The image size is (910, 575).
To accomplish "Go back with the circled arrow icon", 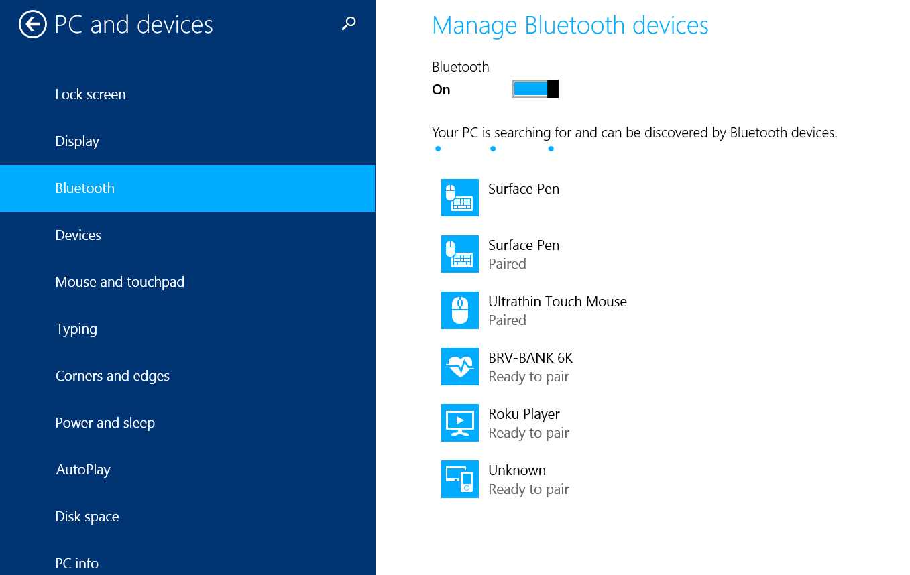I will click(x=33, y=25).
